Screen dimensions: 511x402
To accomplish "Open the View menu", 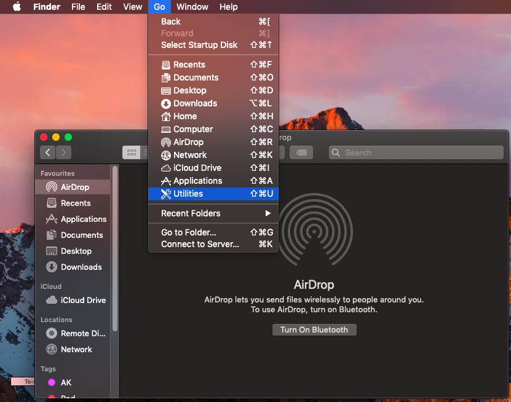I will coord(132,7).
